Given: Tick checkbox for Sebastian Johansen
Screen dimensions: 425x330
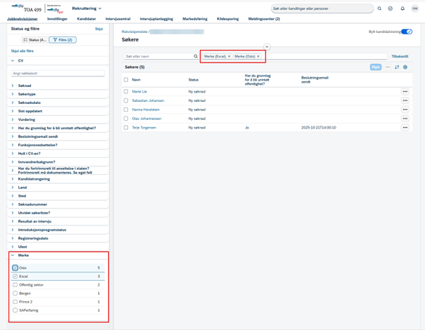Looking at the screenshot, I should tap(126, 100).
